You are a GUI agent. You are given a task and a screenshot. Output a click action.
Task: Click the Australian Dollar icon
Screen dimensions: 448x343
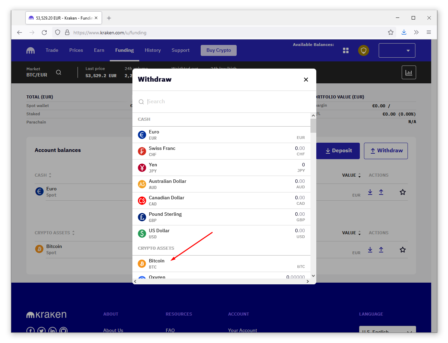click(142, 184)
